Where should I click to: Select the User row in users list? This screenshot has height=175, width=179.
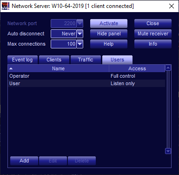pyautogui.click(x=86, y=83)
